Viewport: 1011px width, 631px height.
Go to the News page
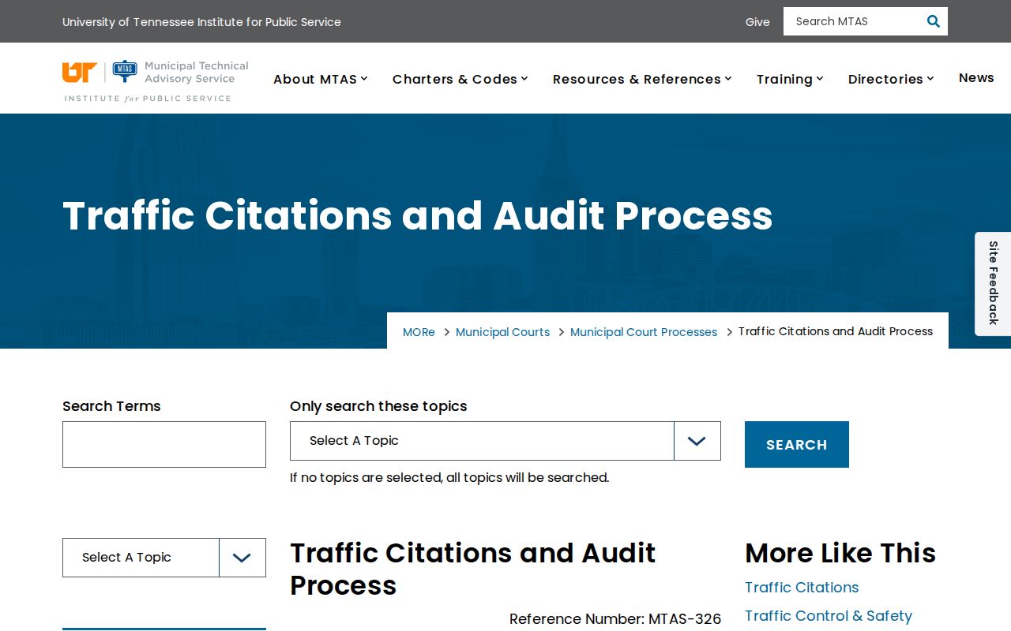(x=976, y=77)
